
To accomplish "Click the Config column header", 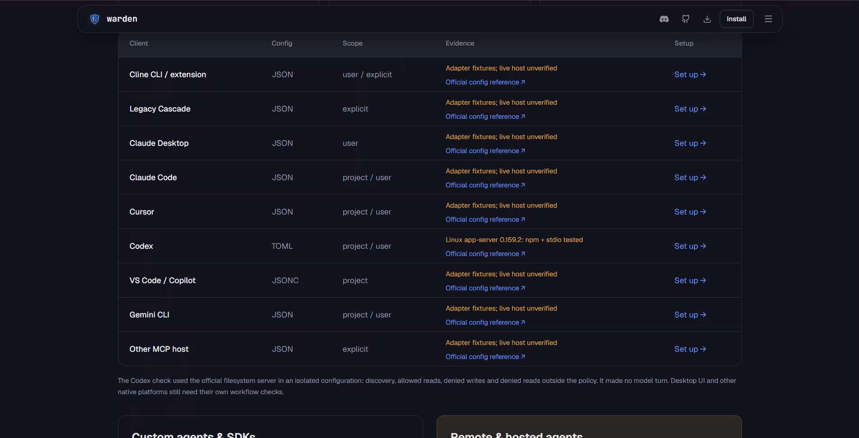I will [282, 43].
